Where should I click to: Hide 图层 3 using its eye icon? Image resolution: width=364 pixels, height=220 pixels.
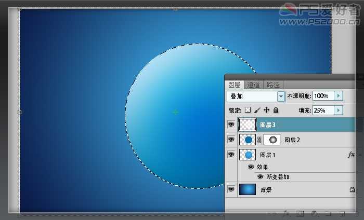pos(231,125)
